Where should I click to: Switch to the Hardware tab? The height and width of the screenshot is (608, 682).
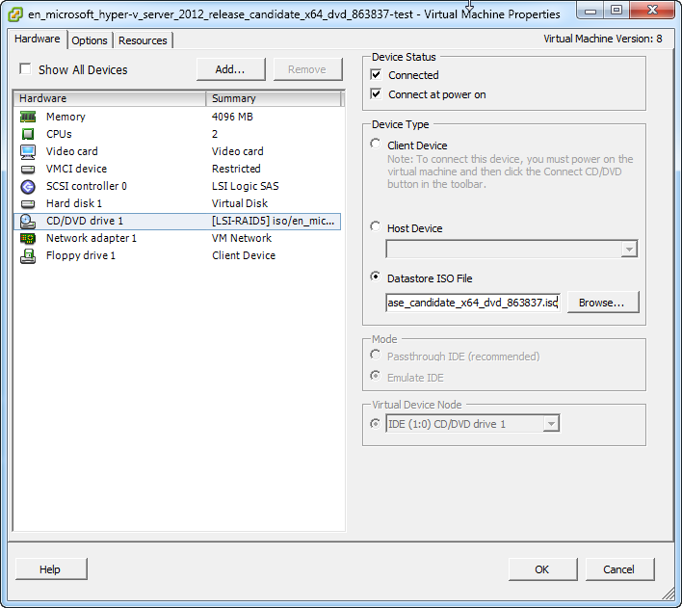click(x=38, y=39)
